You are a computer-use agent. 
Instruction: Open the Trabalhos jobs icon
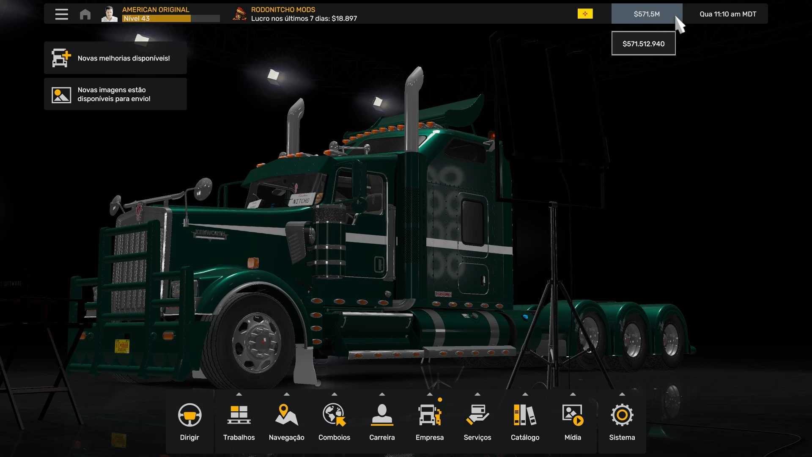tap(239, 415)
